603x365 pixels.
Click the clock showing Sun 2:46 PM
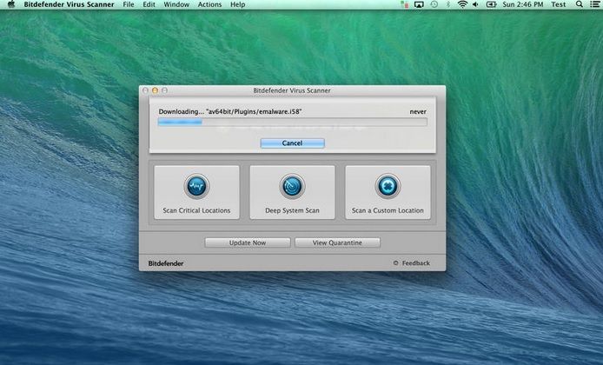tap(522, 4)
